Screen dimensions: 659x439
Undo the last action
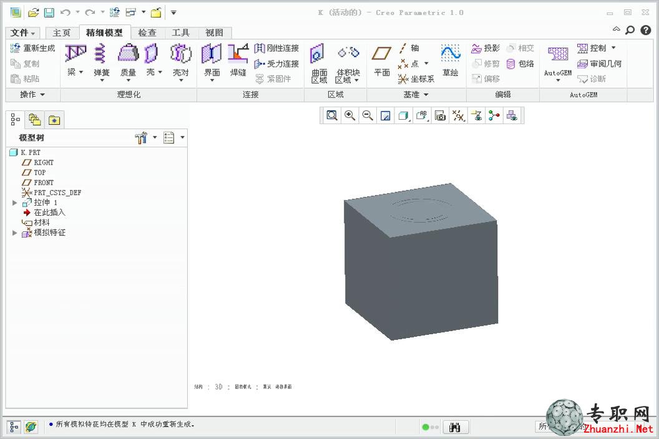[65, 12]
